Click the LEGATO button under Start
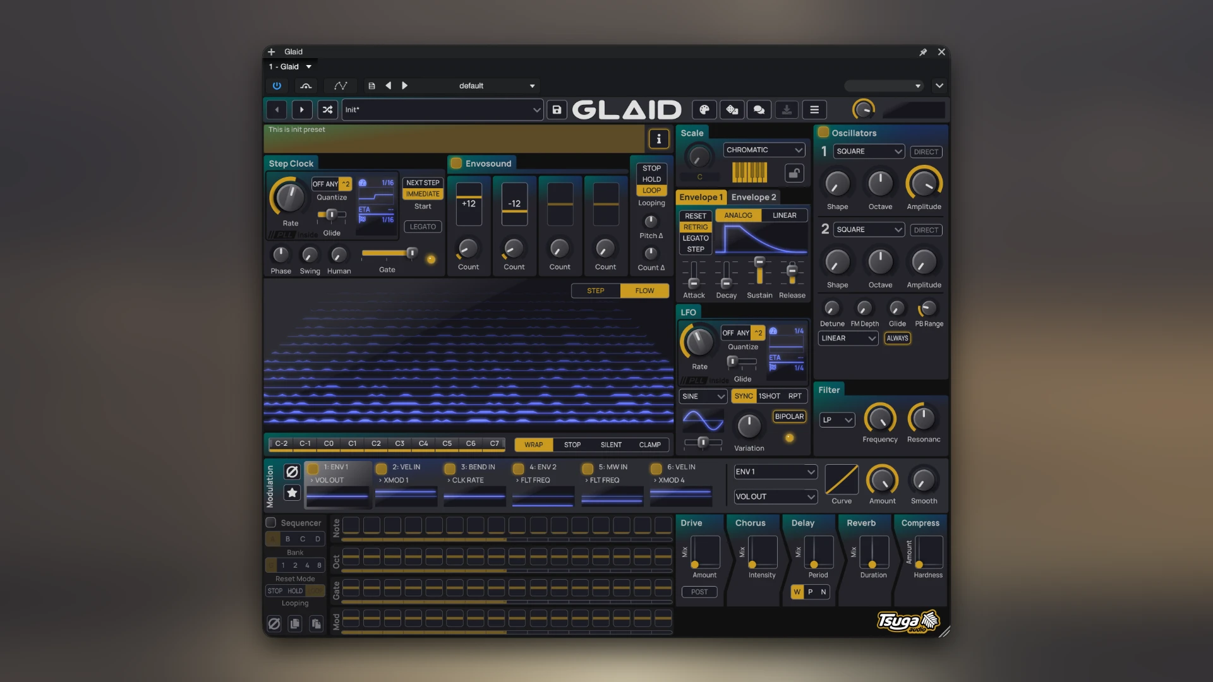The image size is (1213, 682). (x=423, y=227)
